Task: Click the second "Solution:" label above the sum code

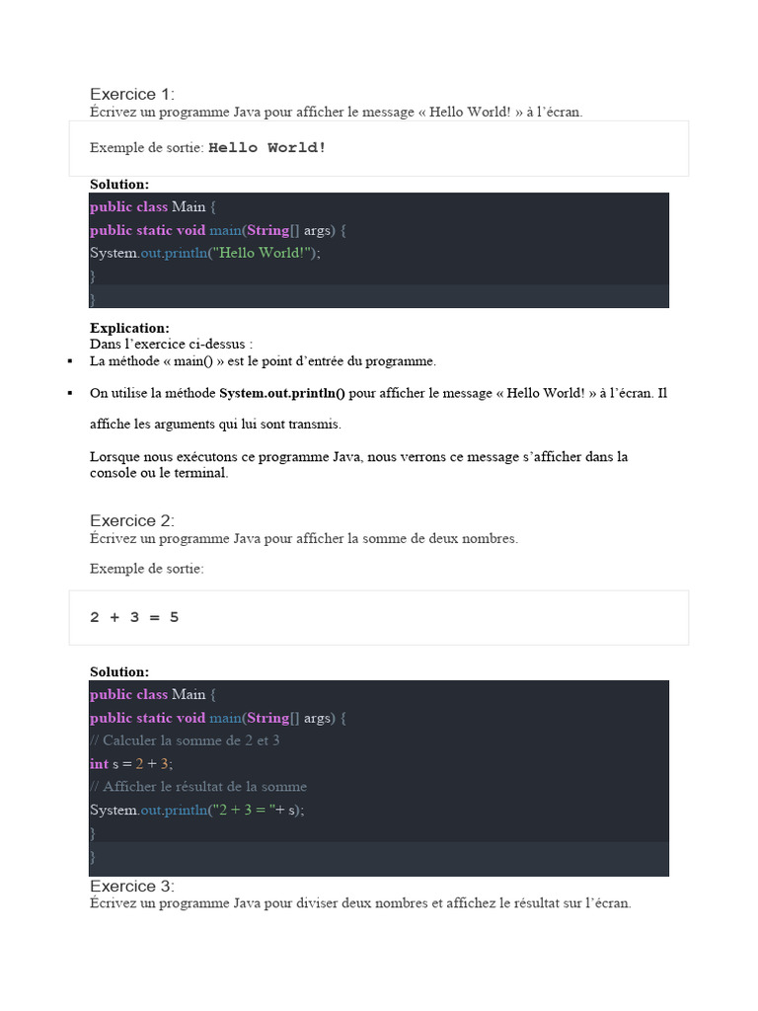Action: coord(119,671)
